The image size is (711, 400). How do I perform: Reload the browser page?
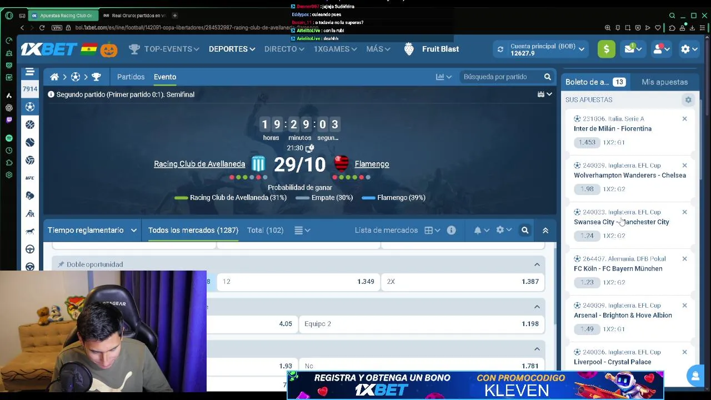pos(42,28)
